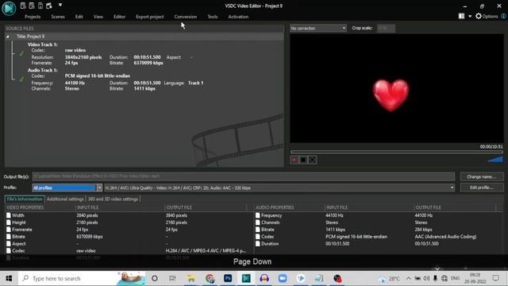Toggle the video Codec checkbox
The height and width of the screenshot is (286, 508).
tap(9, 251)
